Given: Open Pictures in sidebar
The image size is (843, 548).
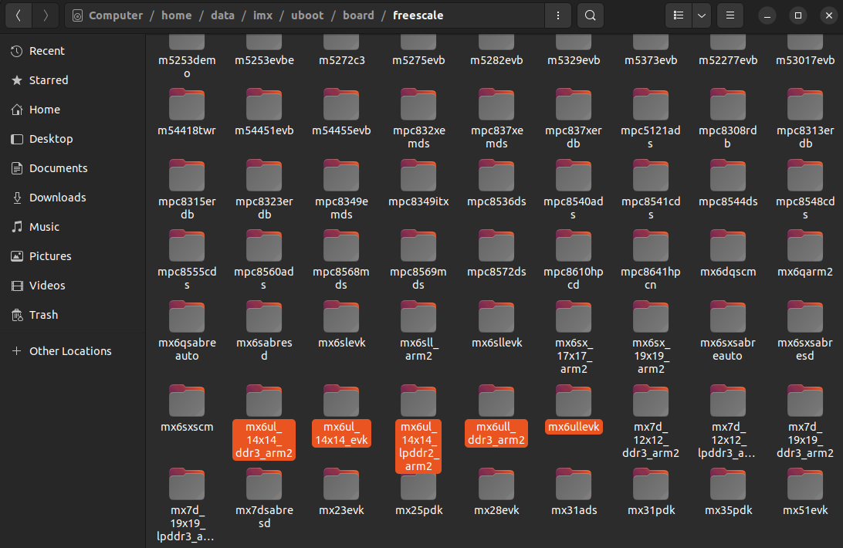Looking at the screenshot, I should click(73, 256).
